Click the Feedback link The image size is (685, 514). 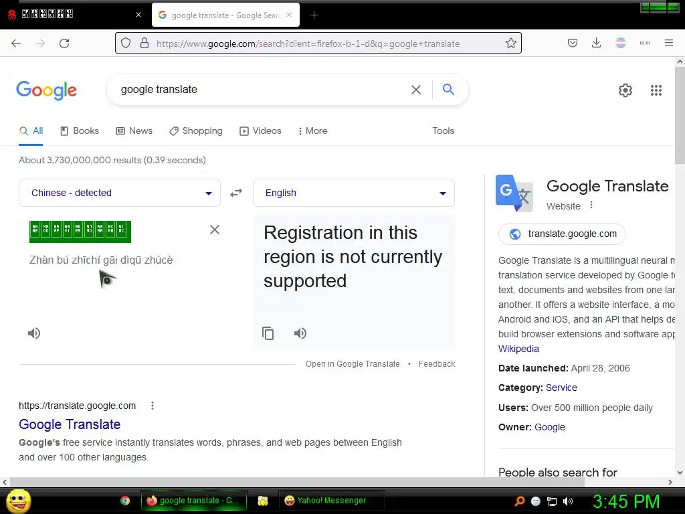(x=437, y=363)
